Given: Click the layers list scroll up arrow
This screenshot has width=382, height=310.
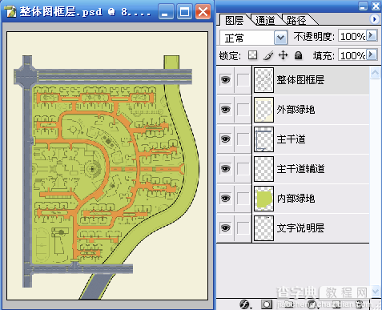Looking at the screenshot, I should [x=375, y=73].
